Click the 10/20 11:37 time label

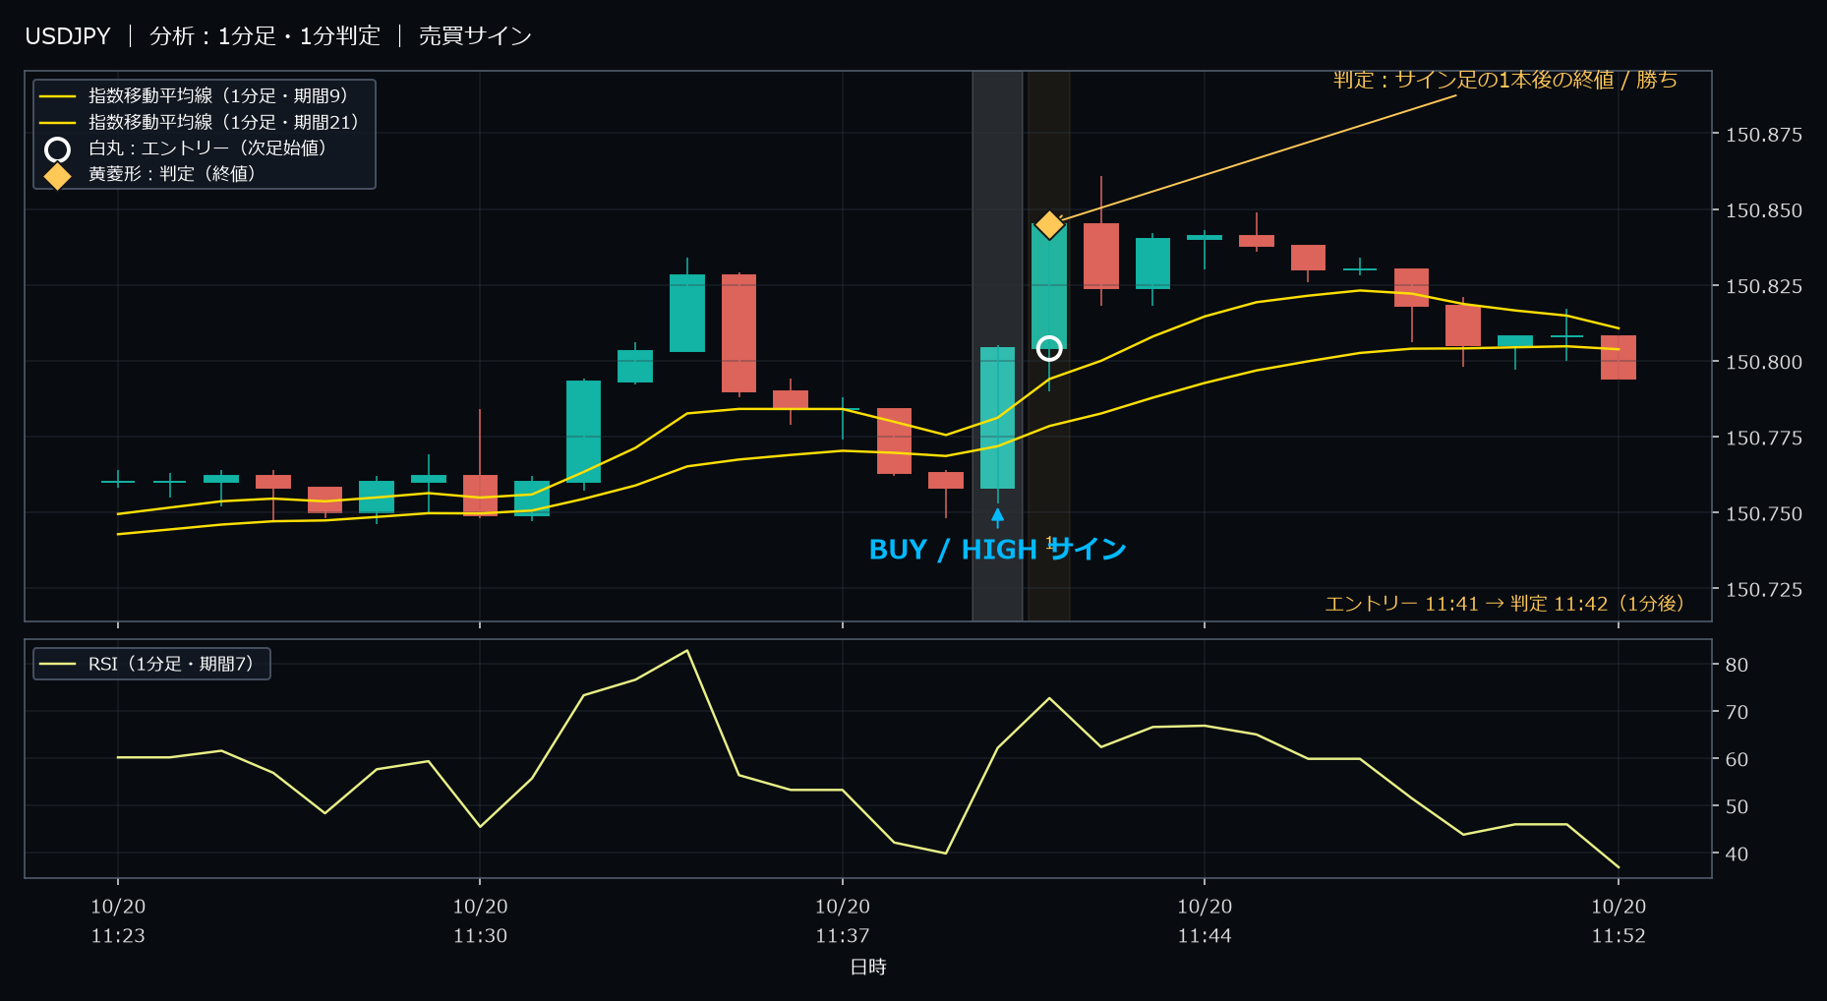[843, 920]
